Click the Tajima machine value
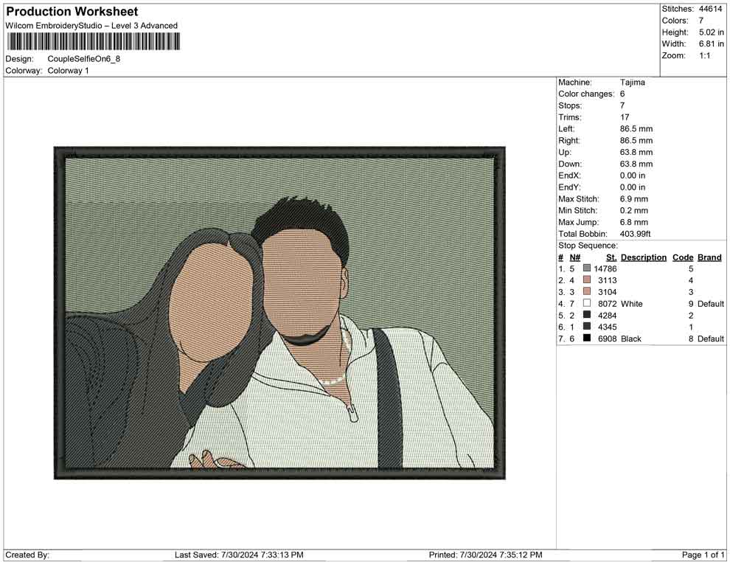The image size is (730, 562). coord(633,83)
